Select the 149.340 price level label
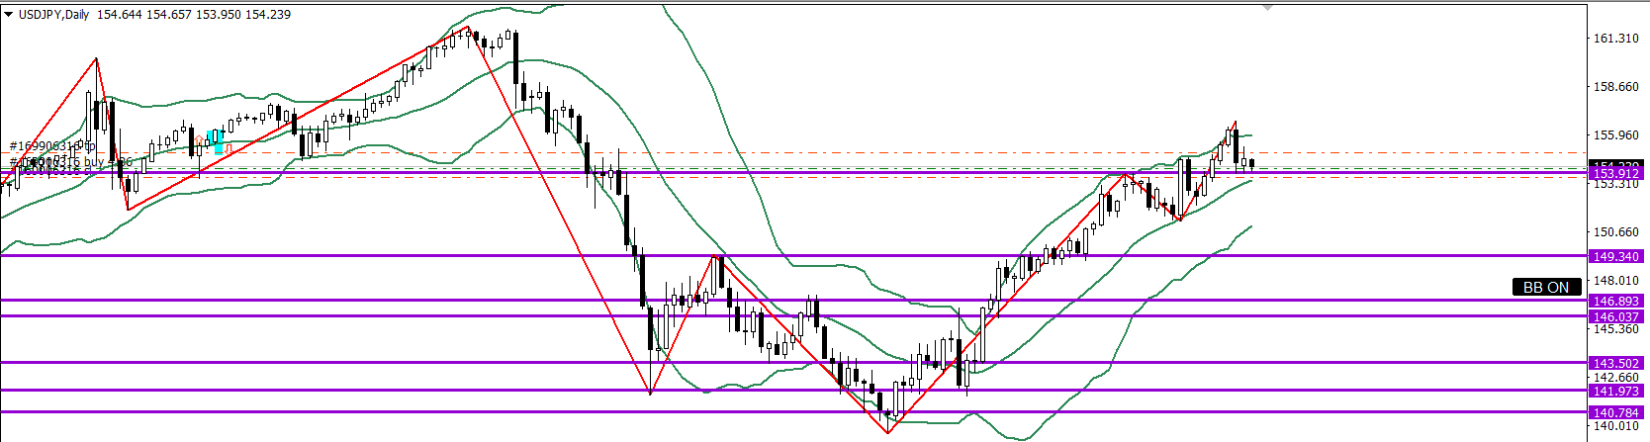 (1614, 256)
